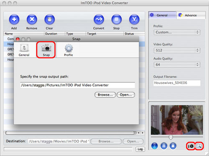
Task: Take a snapshot with the camera icon
Action: pos(191,146)
